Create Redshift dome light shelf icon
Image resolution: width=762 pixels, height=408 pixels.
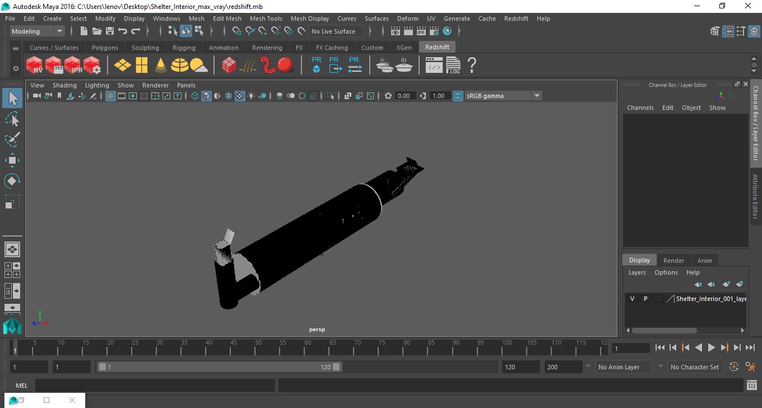click(x=179, y=66)
